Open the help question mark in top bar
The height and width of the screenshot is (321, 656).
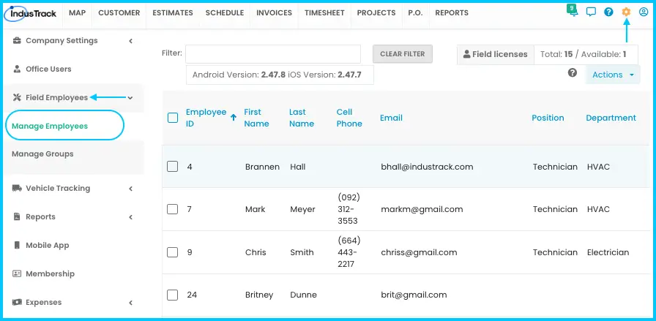(x=608, y=12)
